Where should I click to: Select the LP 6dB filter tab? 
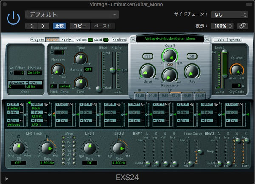pyautogui.click(x=187, y=96)
